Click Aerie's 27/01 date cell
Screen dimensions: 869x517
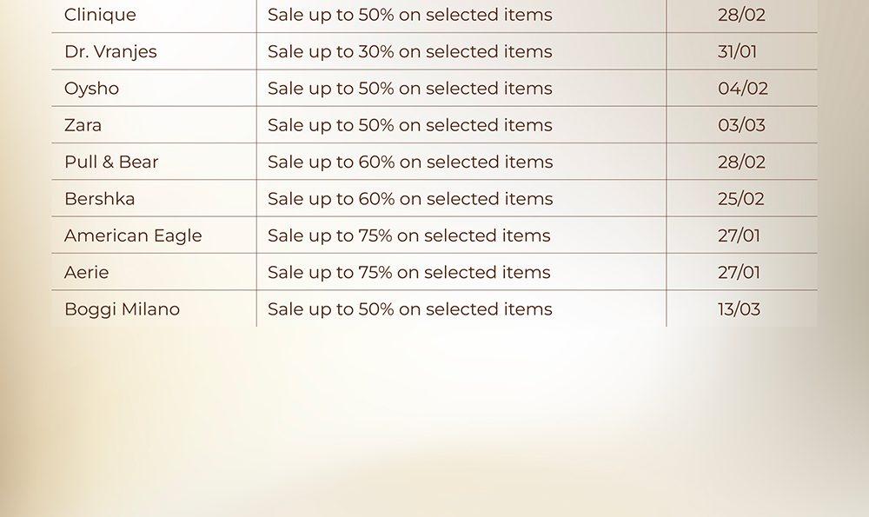[739, 272]
